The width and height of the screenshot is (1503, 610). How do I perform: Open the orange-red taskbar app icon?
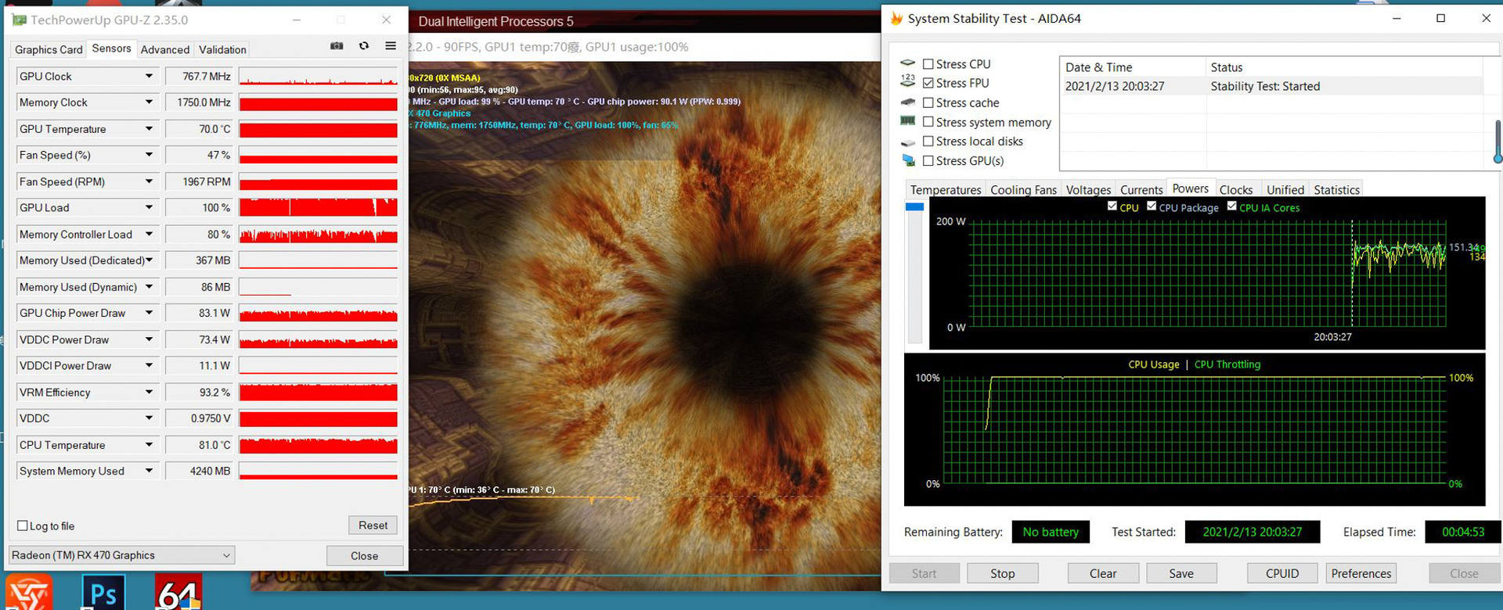29,592
